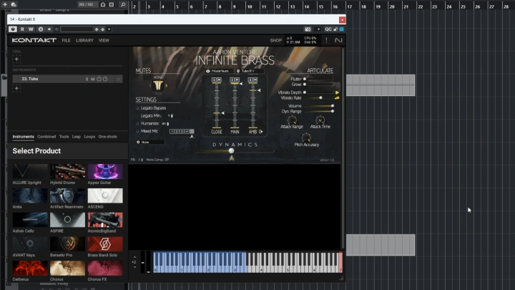Image resolution: width=515 pixels, height=290 pixels.
Task: Mute the MAIN mic channel
Action: (x=237, y=80)
